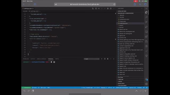Open the Remote Explorer view
The width and height of the screenshot is (170, 95).
pos(146,32)
